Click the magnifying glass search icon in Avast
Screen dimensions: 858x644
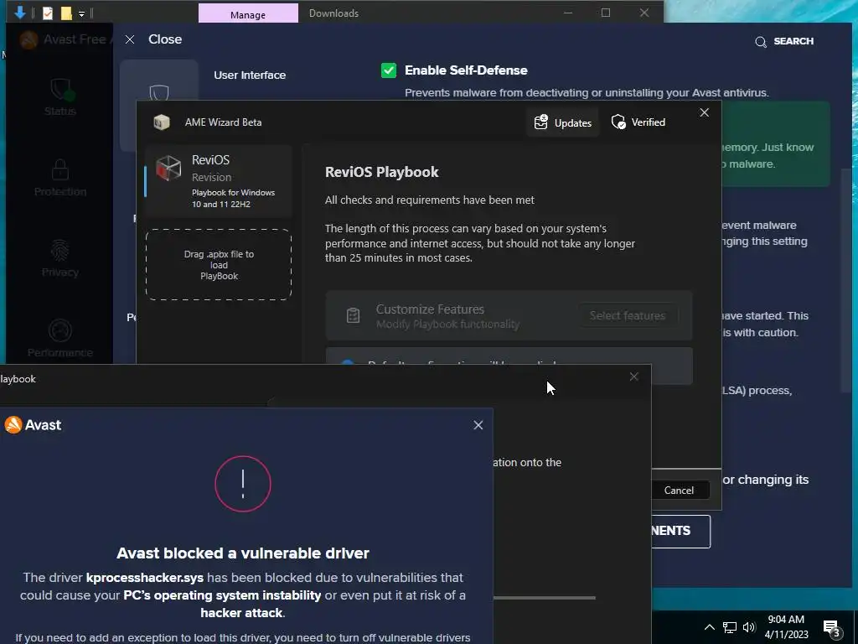[x=761, y=42]
